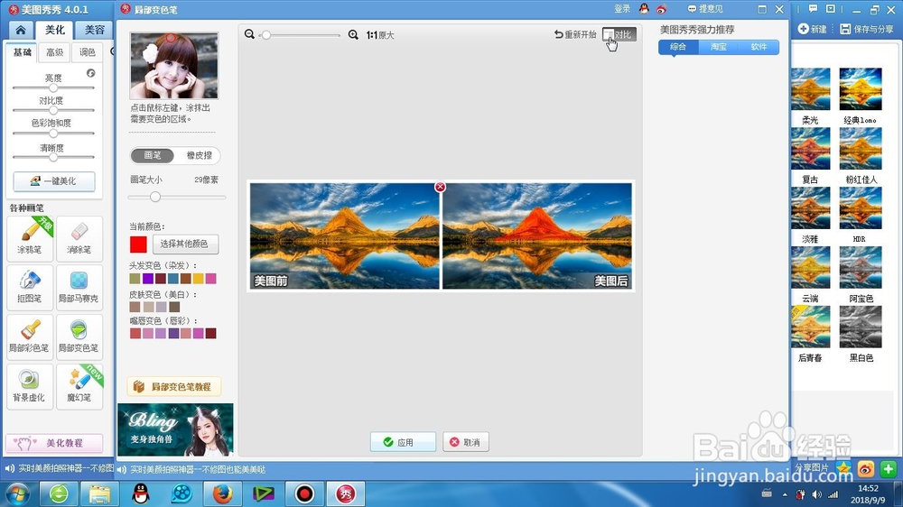
Task: Click the 1:1 原大 original size button
Action: click(x=380, y=35)
